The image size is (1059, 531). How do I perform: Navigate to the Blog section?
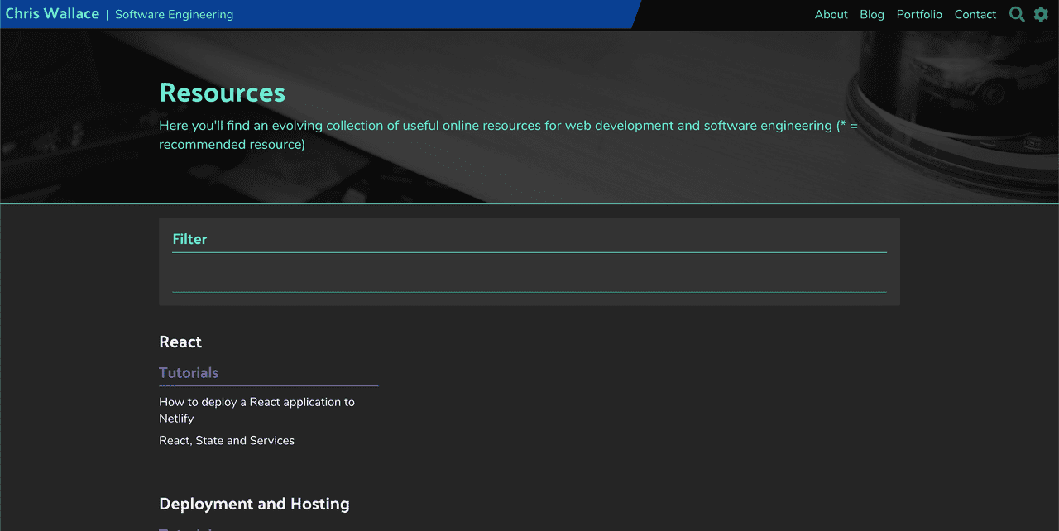click(871, 14)
